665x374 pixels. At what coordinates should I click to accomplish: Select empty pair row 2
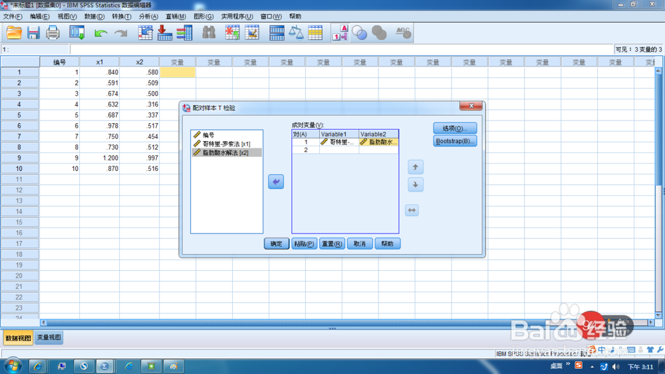point(345,150)
